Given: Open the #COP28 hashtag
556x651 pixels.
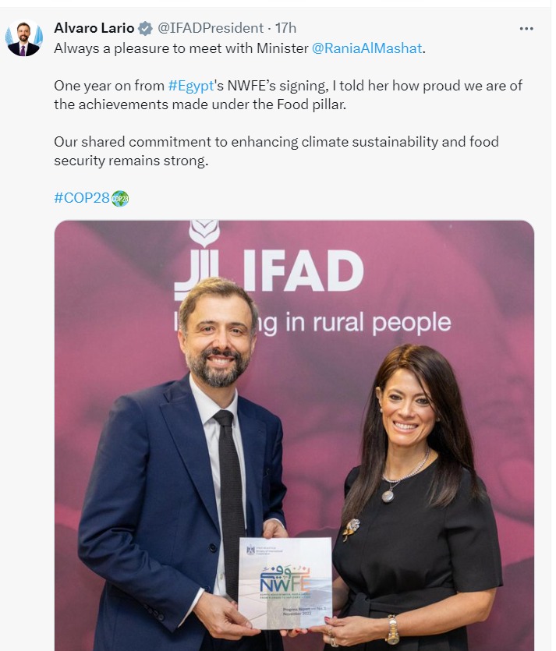Looking at the screenshot, I should (x=82, y=198).
